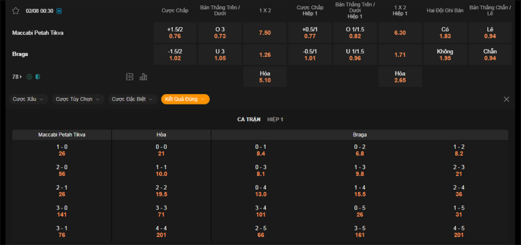Select the CẢ TRẬN tab
This screenshot has width=521, height=245.
click(249, 120)
